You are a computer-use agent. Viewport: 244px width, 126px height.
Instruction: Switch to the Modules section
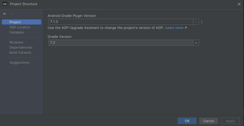(16, 42)
